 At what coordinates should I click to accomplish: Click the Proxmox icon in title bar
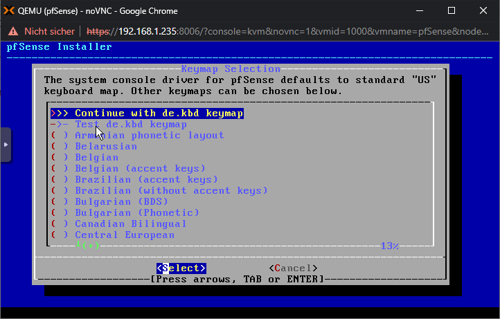click(9, 10)
